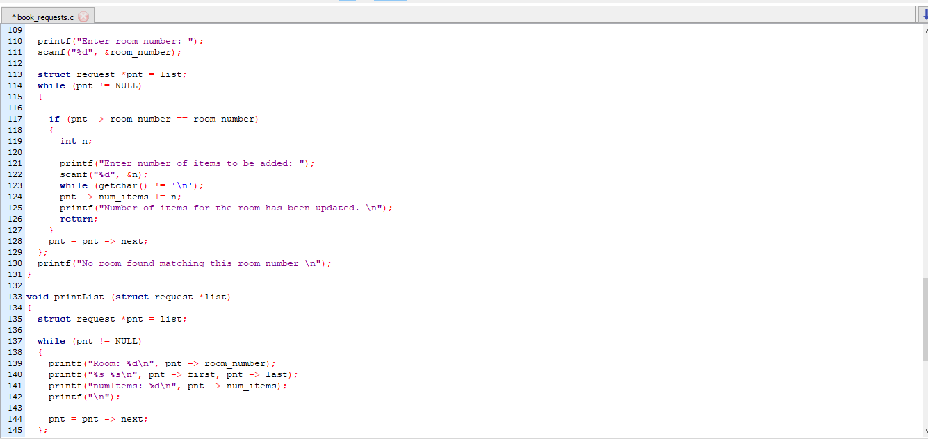Click pnt = pnt -> next on line 144
Viewport: 928px width, 439px height.
[97, 418]
